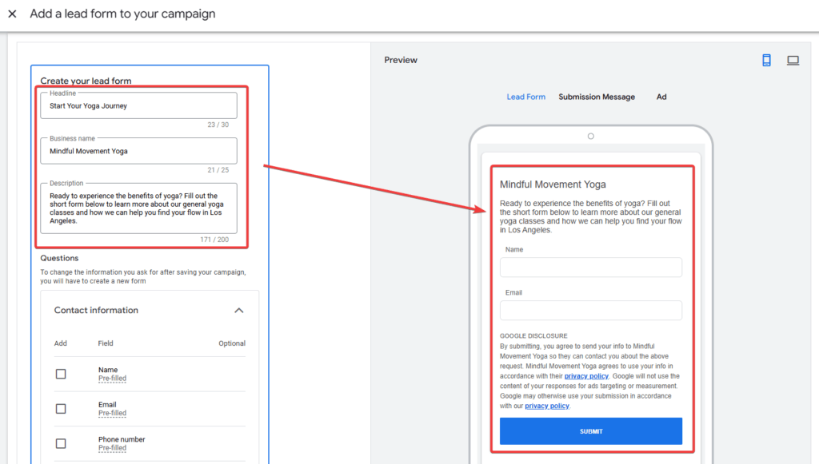The width and height of the screenshot is (819, 464).
Task: Click the Email field in phone preview
Action: 590,311
